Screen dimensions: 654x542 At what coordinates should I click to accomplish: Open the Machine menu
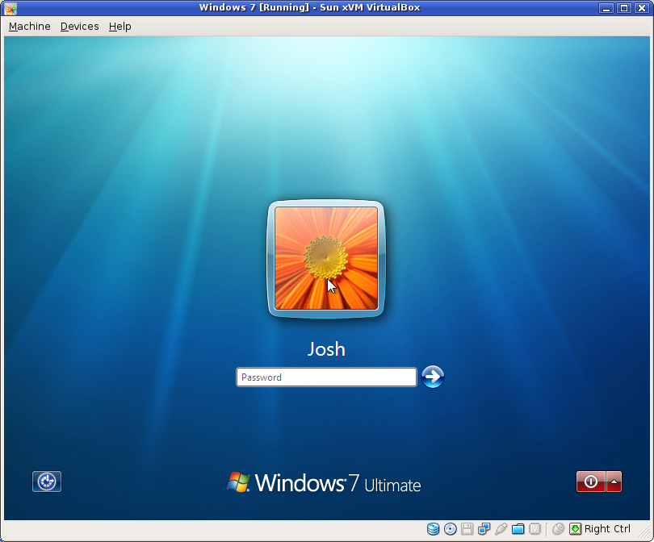point(29,26)
